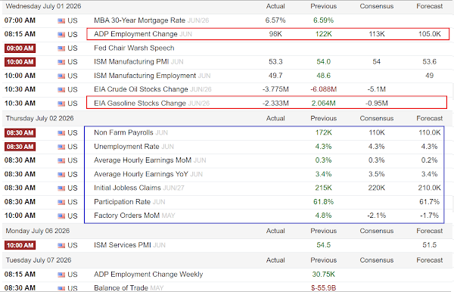Open Average Hourly Earnings YoY event

141,174
